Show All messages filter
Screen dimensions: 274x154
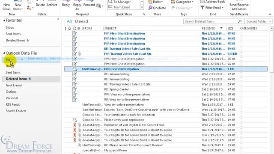click(69, 21)
